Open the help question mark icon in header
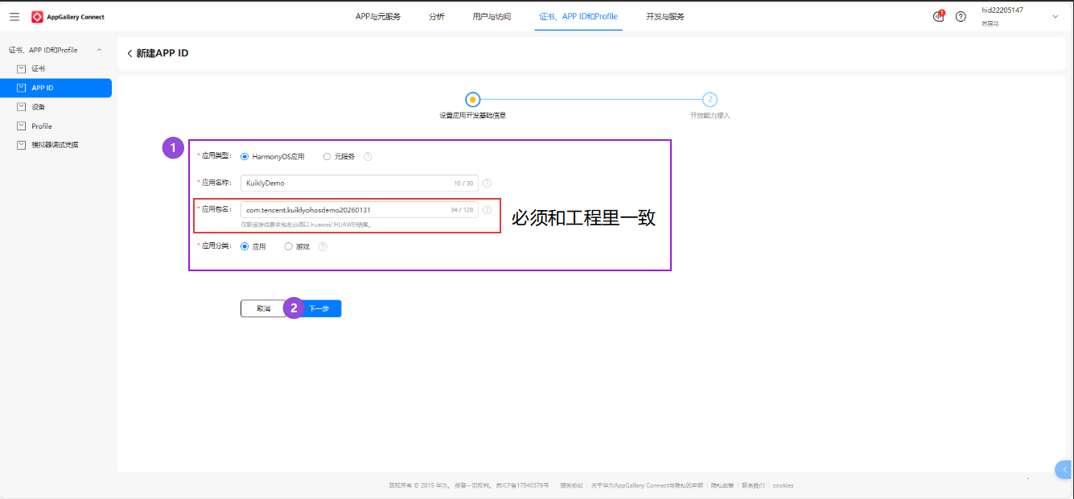This screenshot has height=499, width=1074. 961,16
